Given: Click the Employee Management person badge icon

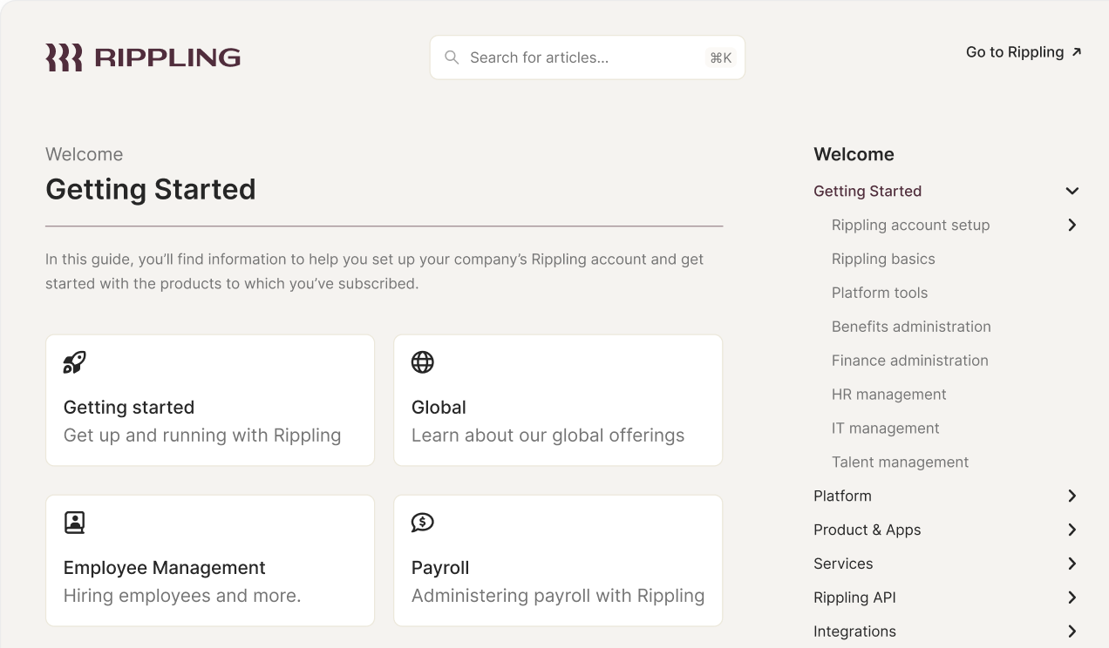Looking at the screenshot, I should click(75, 523).
